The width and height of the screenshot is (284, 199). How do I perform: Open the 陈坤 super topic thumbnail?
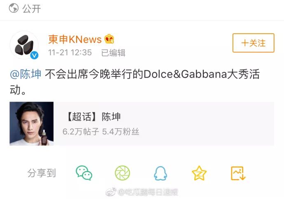click(32, 124)
